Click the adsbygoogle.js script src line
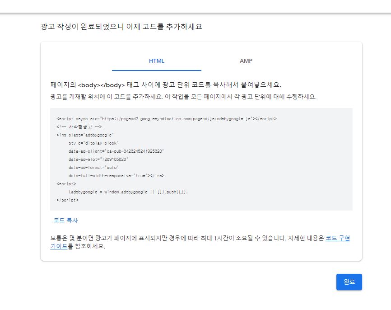 [x=167, y=119]
